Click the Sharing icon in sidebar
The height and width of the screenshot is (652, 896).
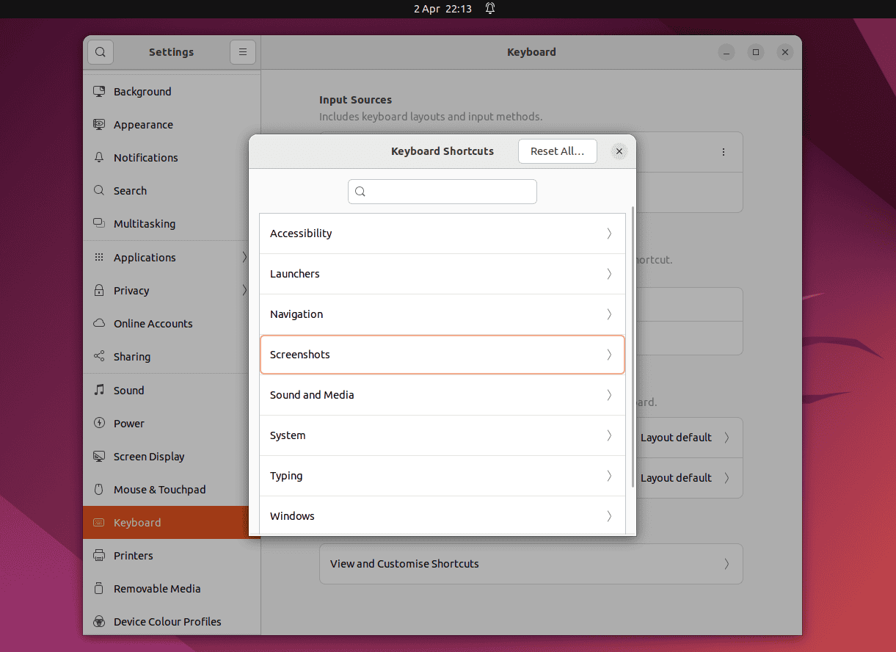(x=99, y=357)
